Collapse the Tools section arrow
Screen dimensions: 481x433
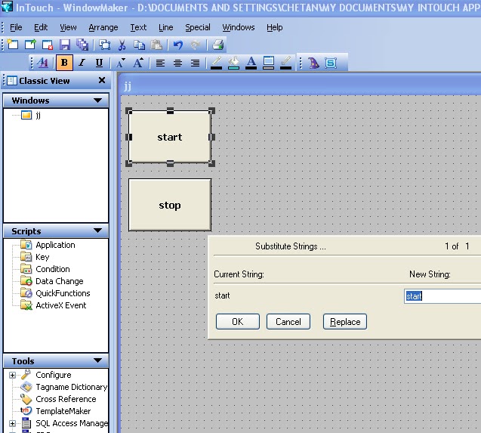click(98, 360)
